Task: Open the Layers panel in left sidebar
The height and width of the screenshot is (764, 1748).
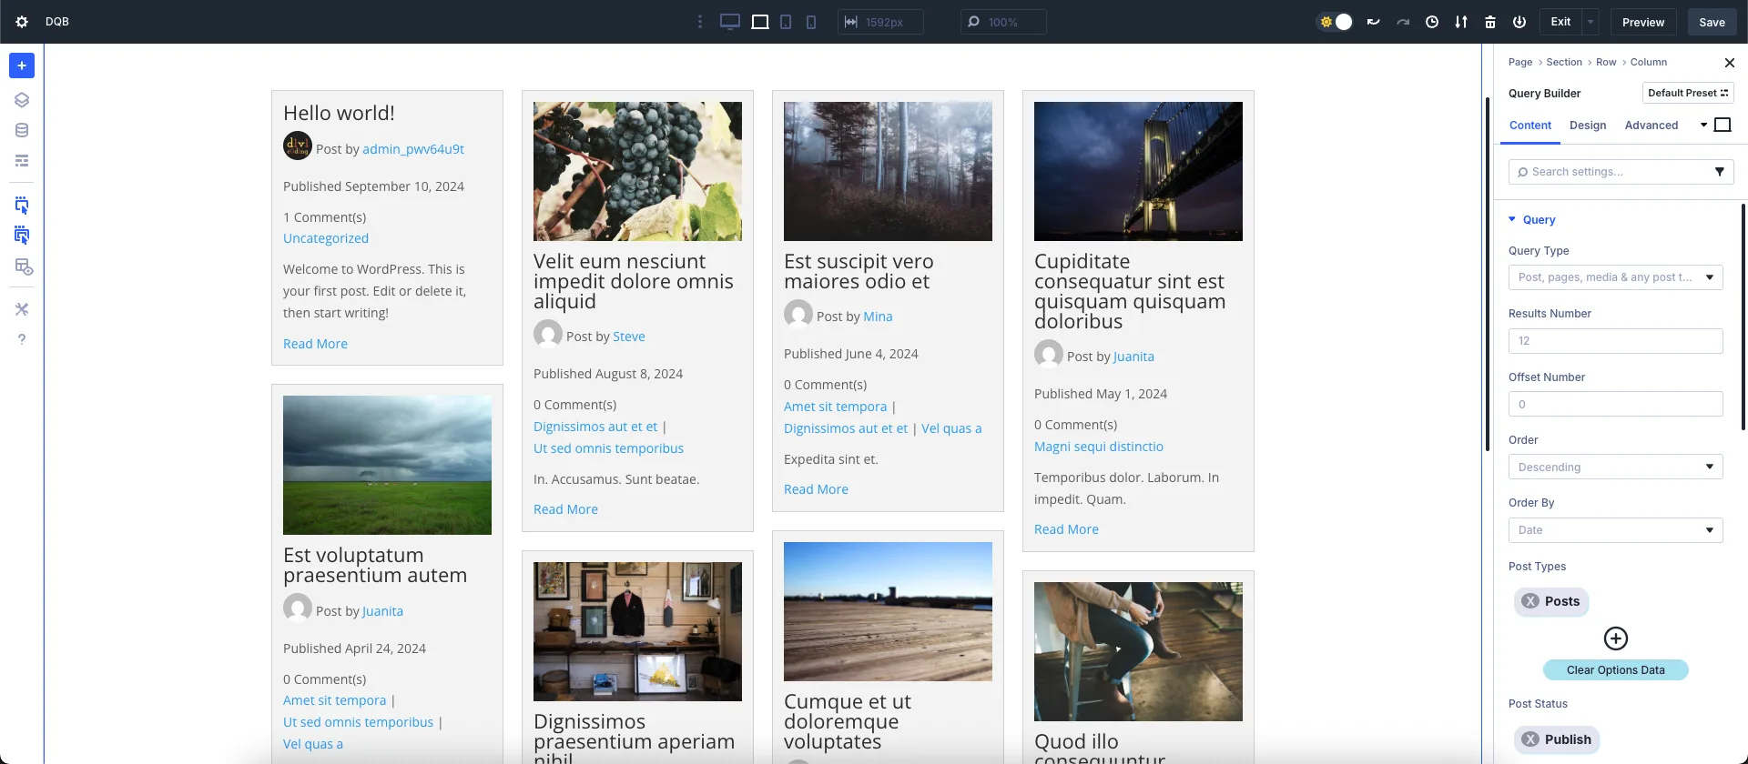Action: tap(22, 100)
